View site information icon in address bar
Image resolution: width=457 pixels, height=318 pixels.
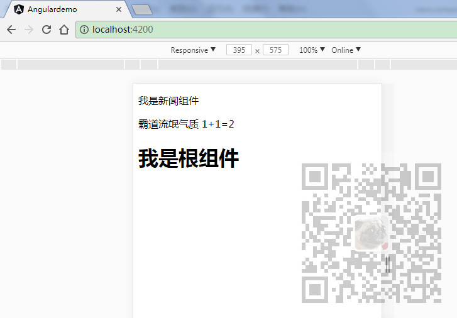(84, 30)
